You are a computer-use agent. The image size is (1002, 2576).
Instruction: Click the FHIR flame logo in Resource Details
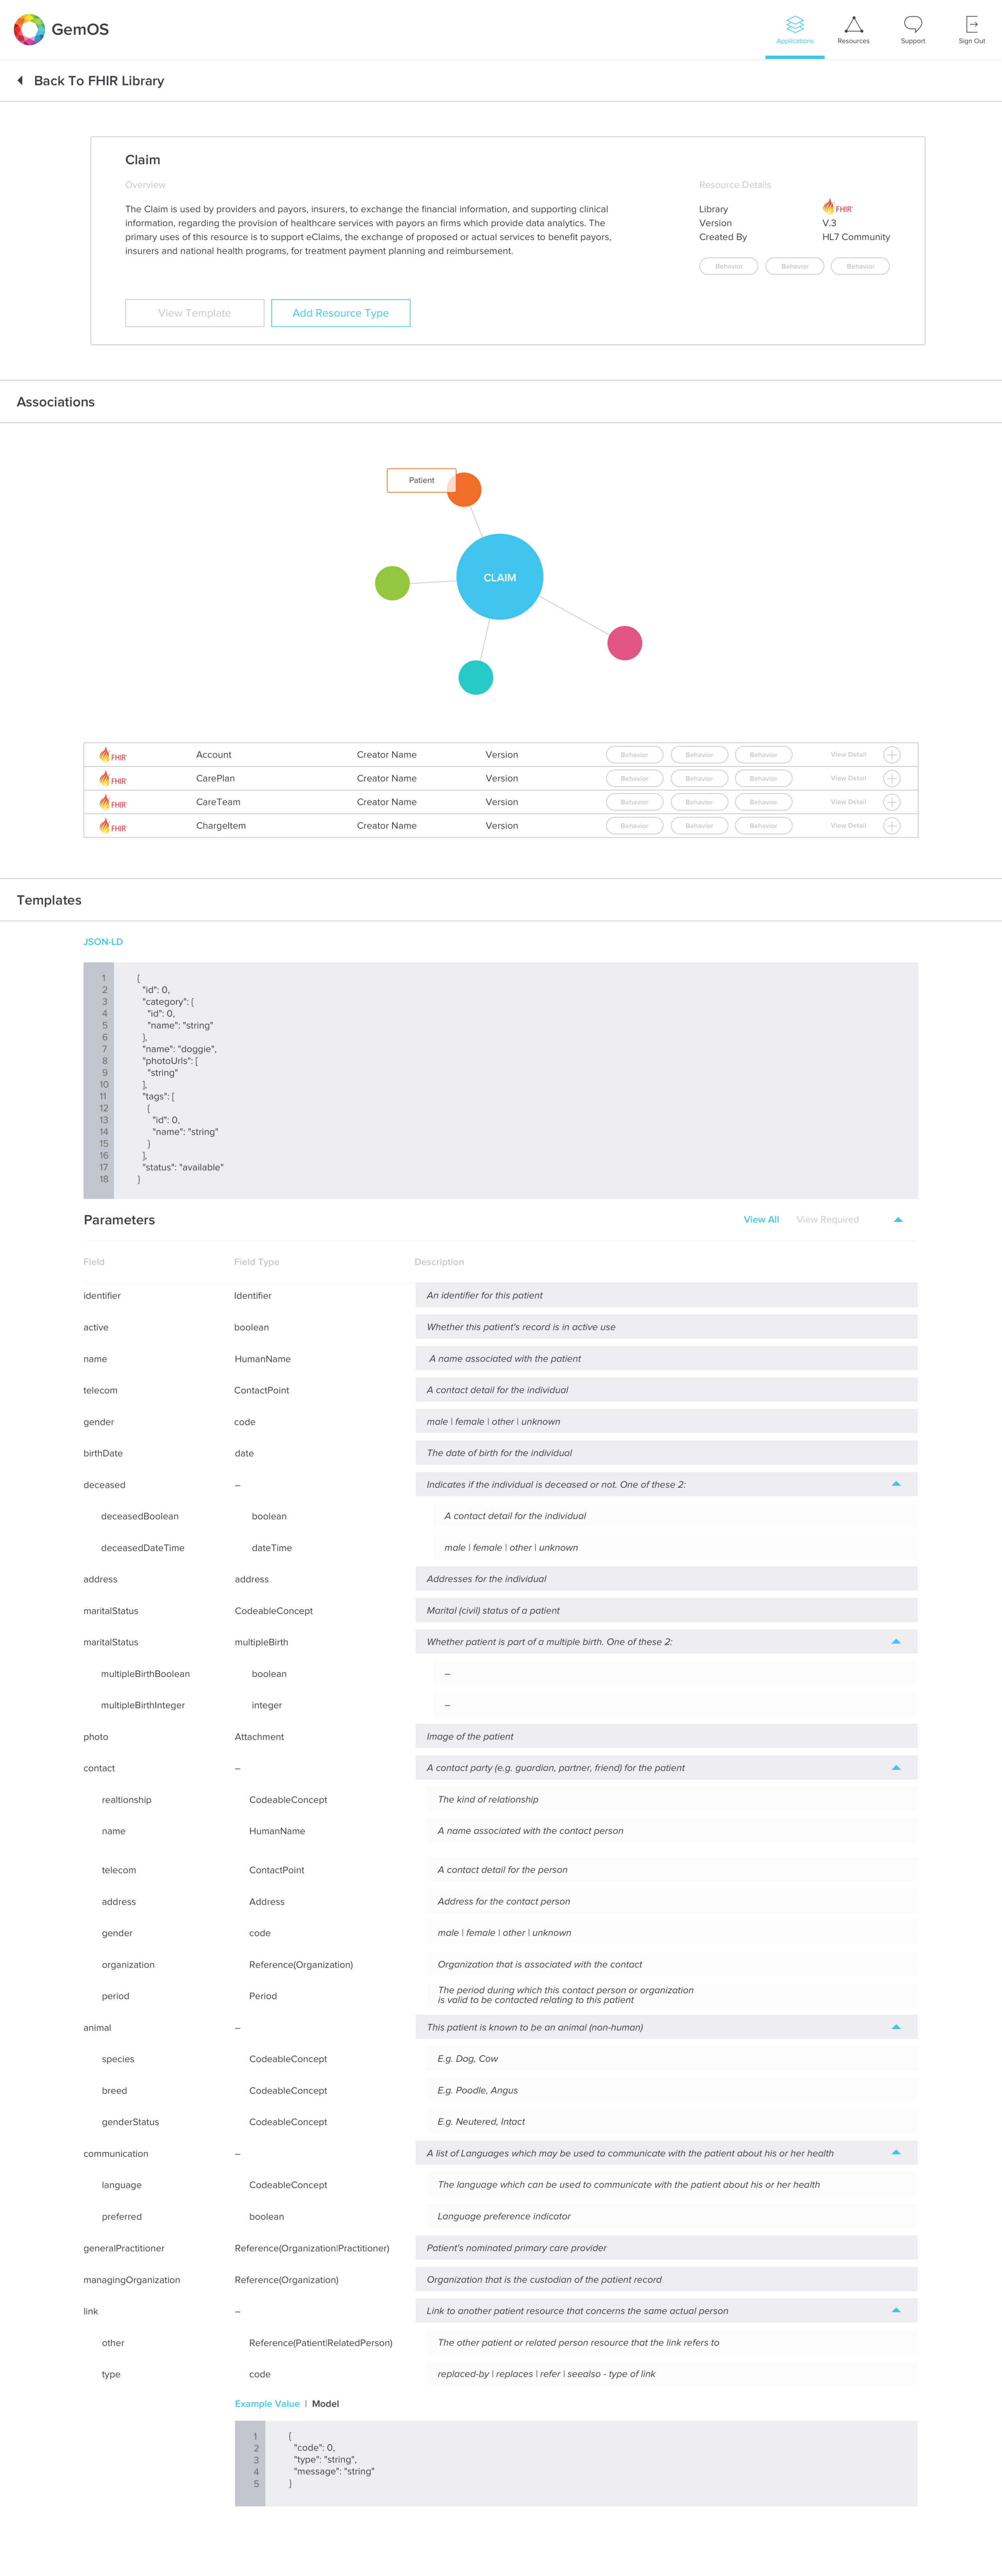coord(837,207)
